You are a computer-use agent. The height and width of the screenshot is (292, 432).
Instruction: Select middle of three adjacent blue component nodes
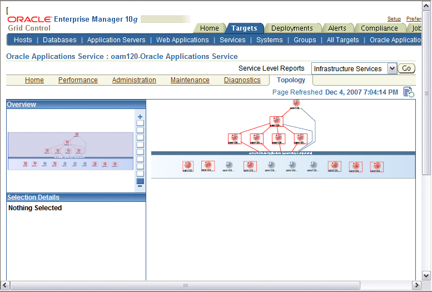292,166
